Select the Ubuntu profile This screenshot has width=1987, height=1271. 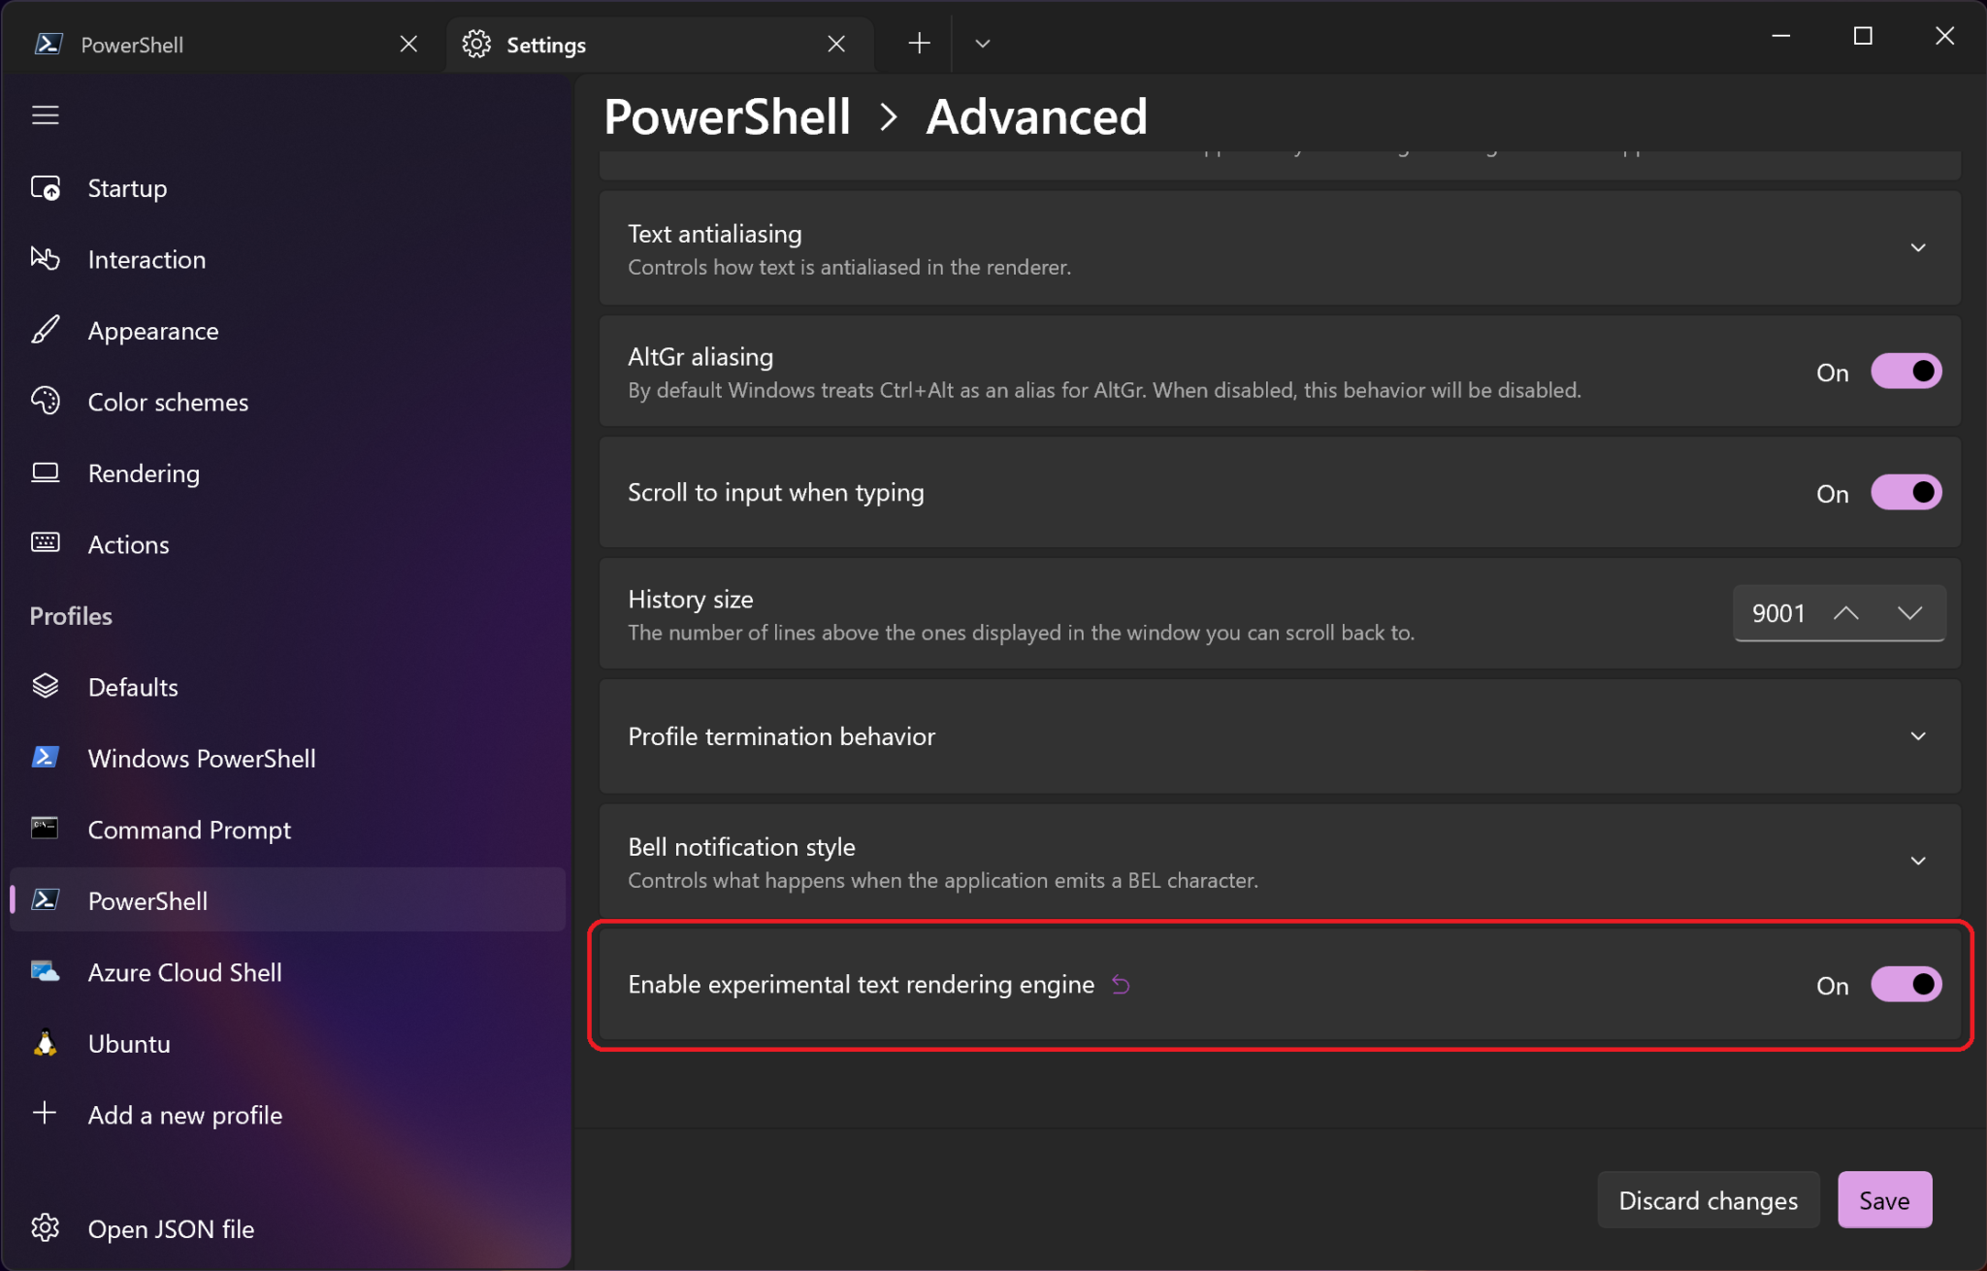(129, 1043)
